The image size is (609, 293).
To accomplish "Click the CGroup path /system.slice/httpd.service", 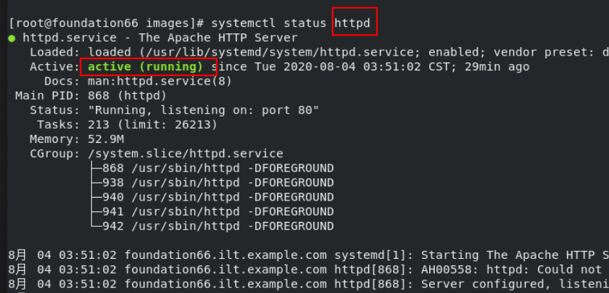I will [185, 154].
